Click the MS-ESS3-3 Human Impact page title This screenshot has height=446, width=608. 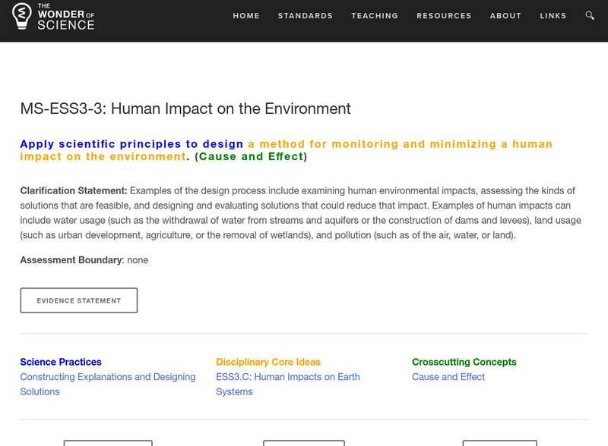click(x=185, y=108)
